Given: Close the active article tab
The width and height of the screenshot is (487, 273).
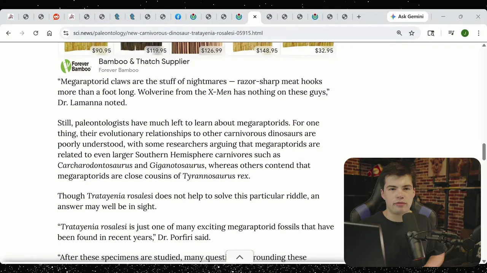Looking at the screenshot, I should (255, 17).
